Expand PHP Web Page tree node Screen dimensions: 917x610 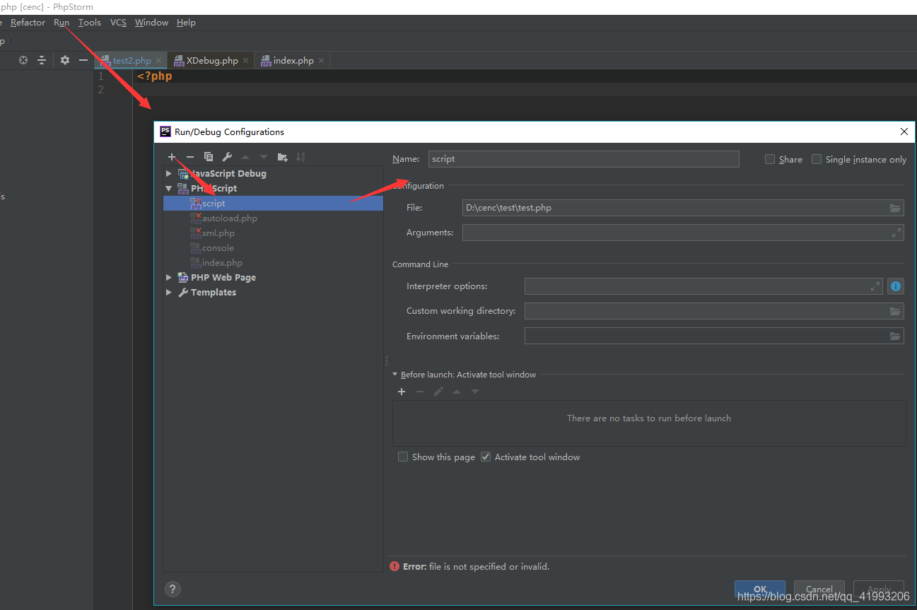[169, 277]
